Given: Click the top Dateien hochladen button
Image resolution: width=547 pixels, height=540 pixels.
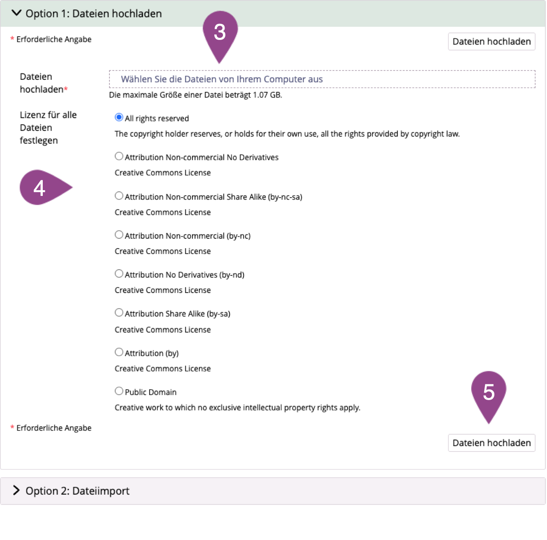Looking at the screenshot, I should tap(491, 42).
